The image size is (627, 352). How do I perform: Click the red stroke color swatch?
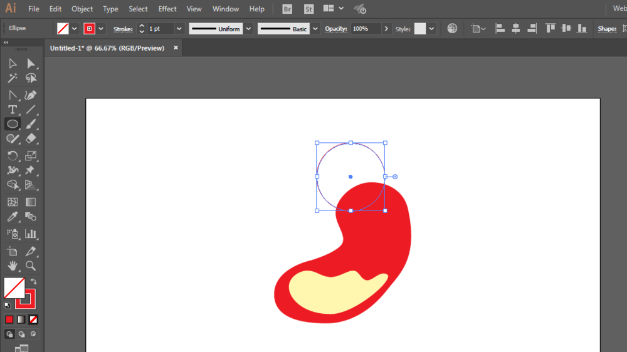[89, 29]
